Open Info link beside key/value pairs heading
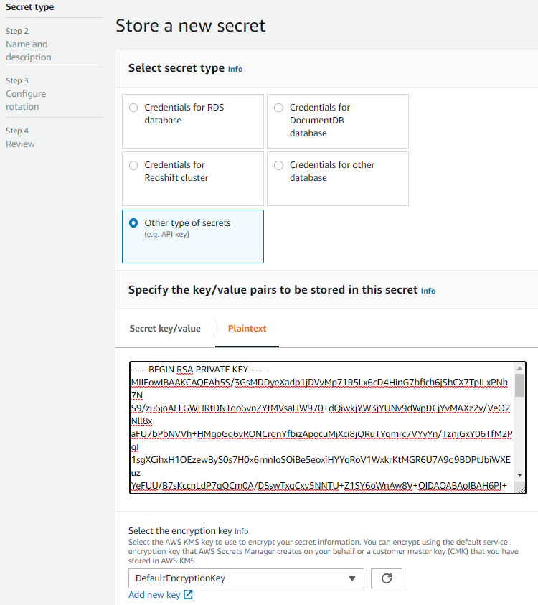The width and height of the screenshot is (538, 605). point(428,291)
